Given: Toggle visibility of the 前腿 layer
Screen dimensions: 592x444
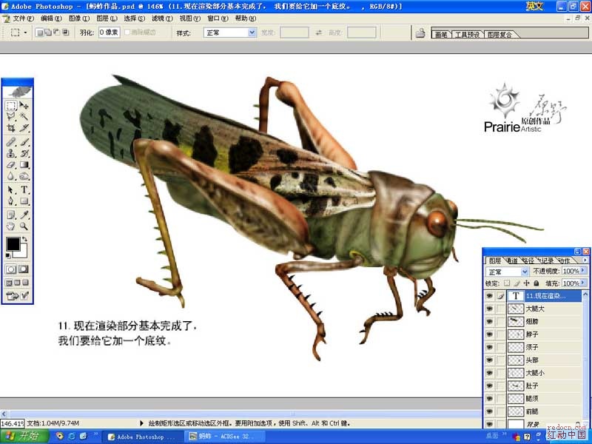Looking at the screenshot, I should point(490,411).
